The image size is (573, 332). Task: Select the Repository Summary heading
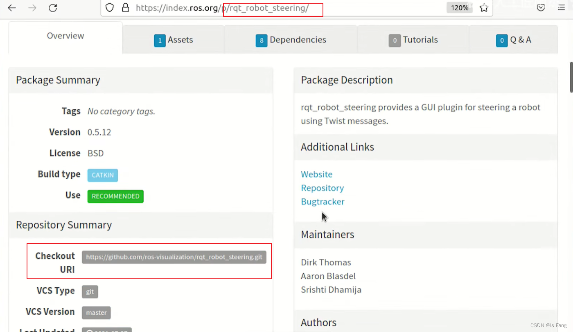(x=64, y=225)
